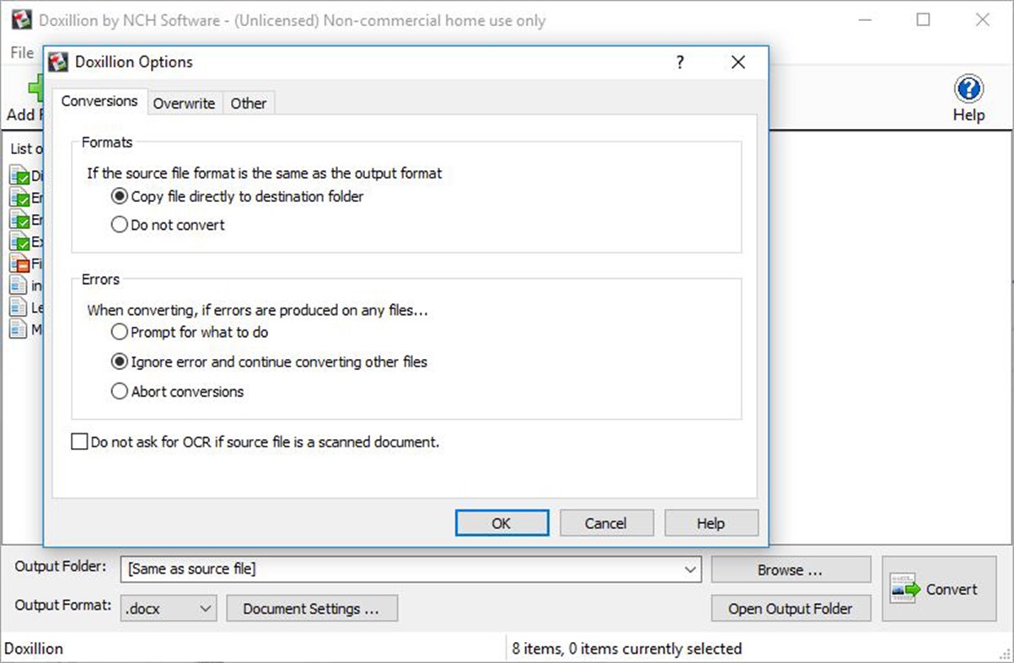Confirm options with the OK button
1014x663 pixels.
click(x=502, y=522)
